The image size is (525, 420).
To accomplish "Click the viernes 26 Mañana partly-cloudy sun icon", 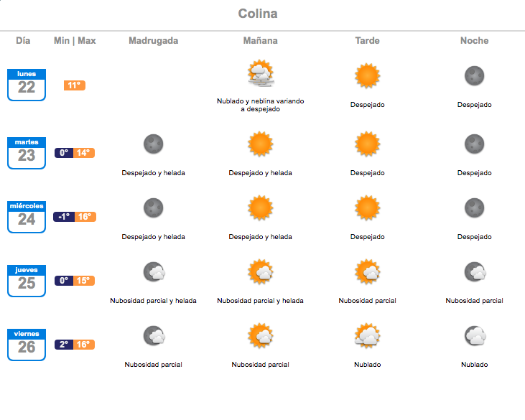I will point(261,336).
